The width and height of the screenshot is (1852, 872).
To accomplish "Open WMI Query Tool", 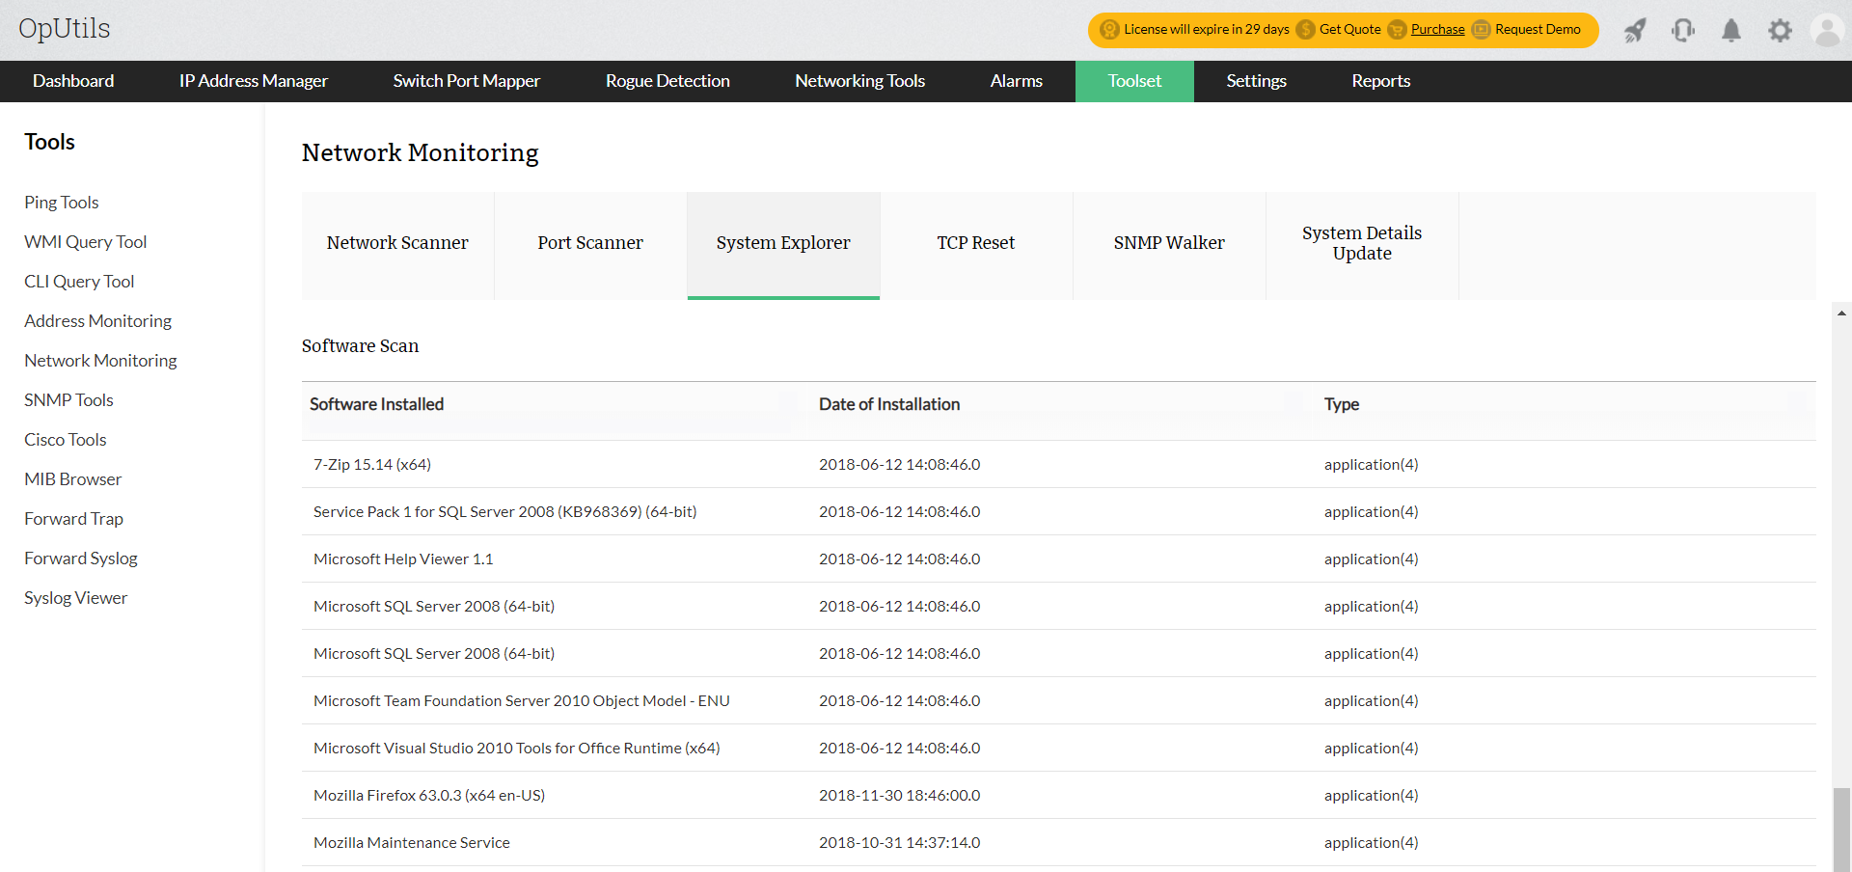I will coord(86,242).
